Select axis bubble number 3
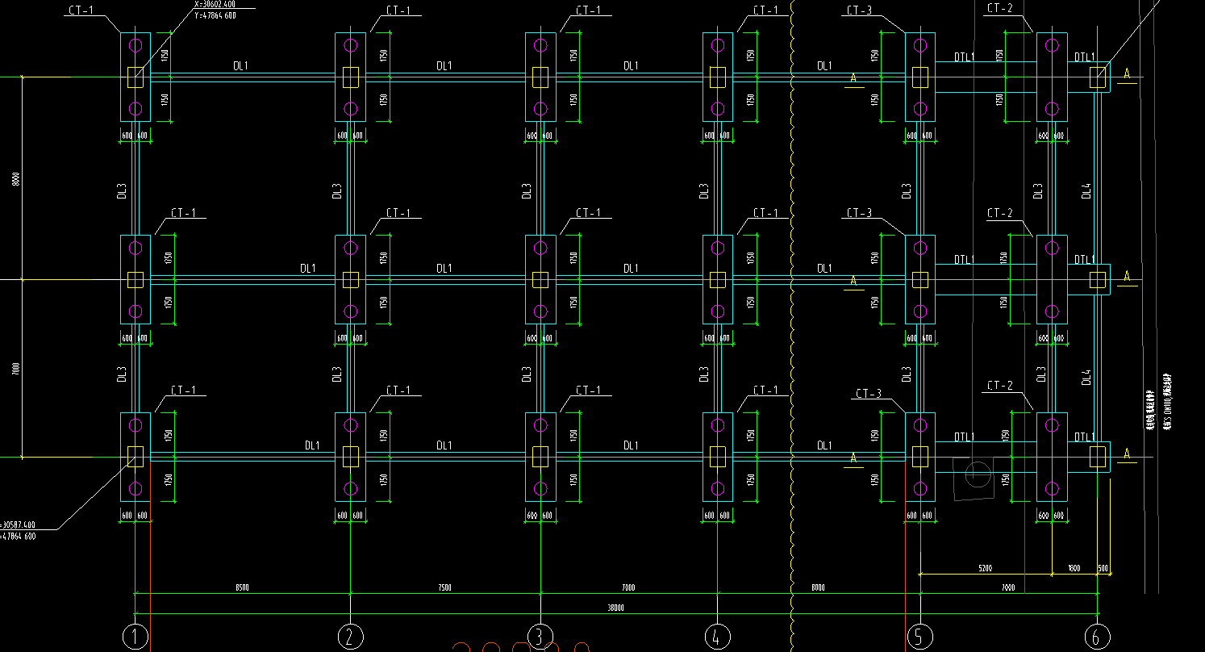This screenshot has width=1205, height=652. (540, 637)
